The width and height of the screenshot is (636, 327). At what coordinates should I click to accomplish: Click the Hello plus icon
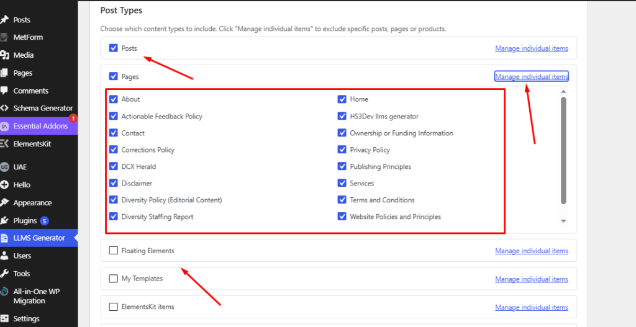tap(4, 184)
